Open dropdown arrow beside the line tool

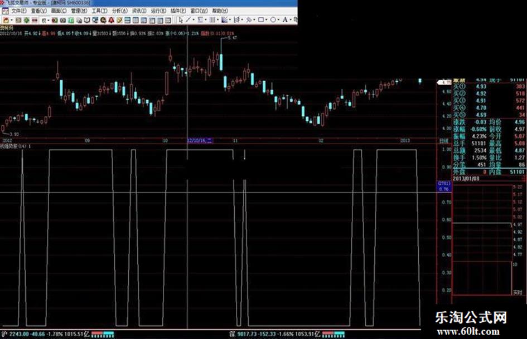[x=194, y=20]
